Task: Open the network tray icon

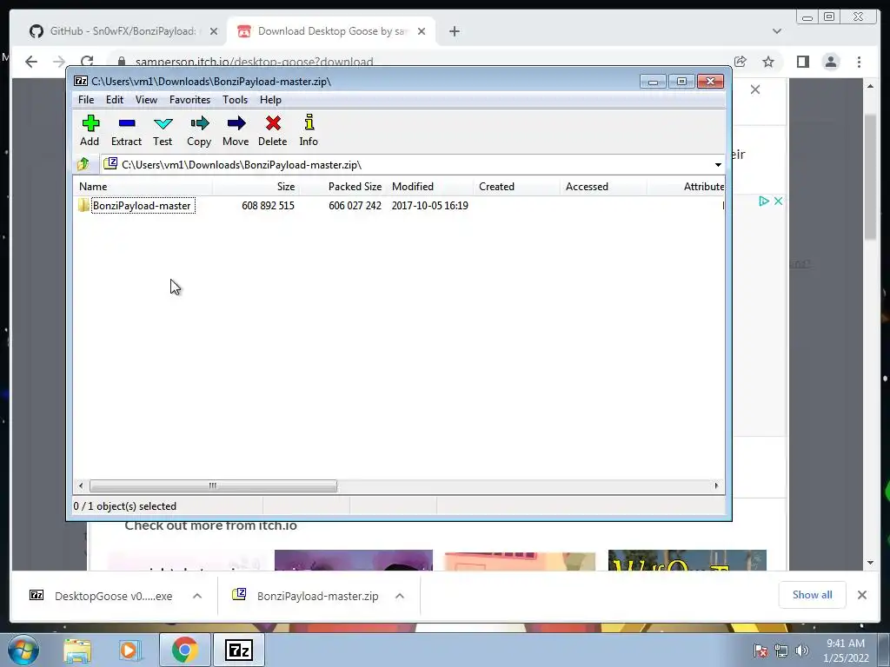Action: tap(781, 650)
